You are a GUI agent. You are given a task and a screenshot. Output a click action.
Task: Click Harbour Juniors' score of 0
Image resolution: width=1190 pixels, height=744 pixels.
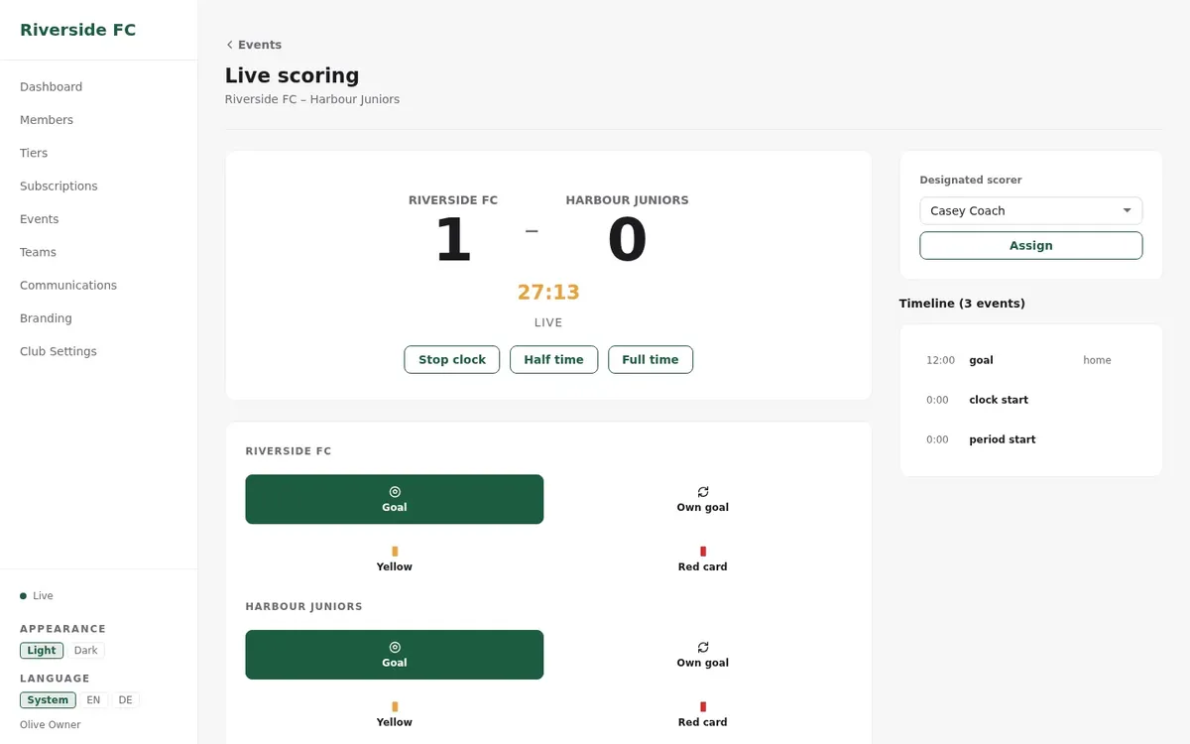(x=627, y=241)
